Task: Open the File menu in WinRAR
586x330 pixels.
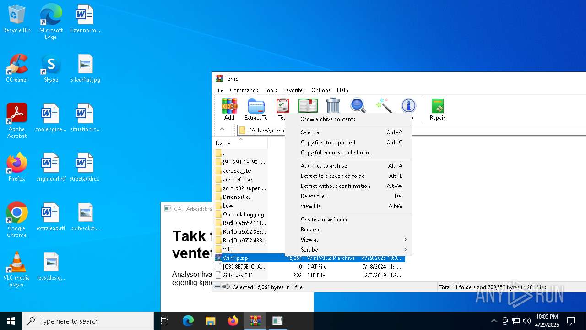Action: [219, 90]
